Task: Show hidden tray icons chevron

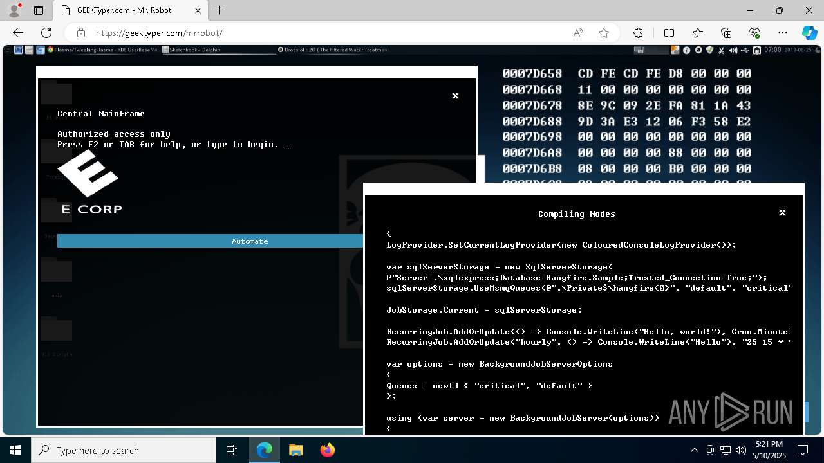Action: [694, 450]
